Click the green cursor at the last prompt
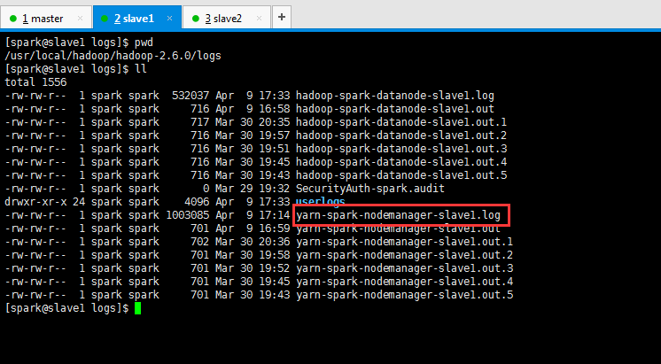This screenshot has height=364, width=661. 138,308
